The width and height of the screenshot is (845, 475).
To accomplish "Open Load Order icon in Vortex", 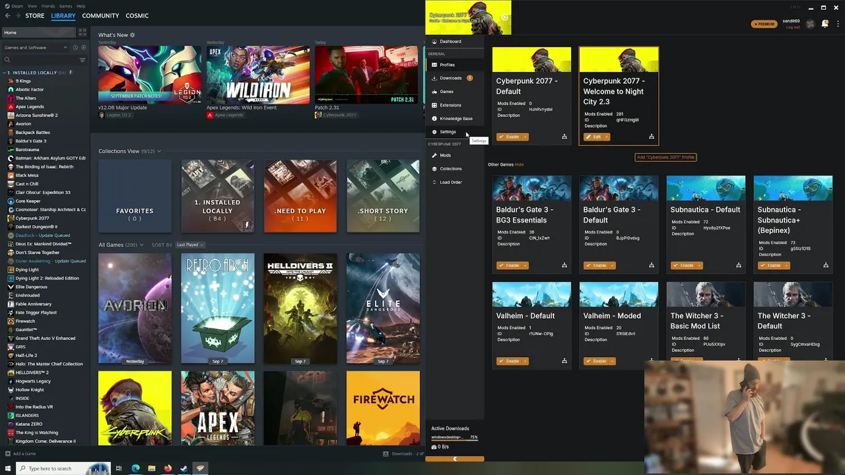I will [x=434, y=182].
